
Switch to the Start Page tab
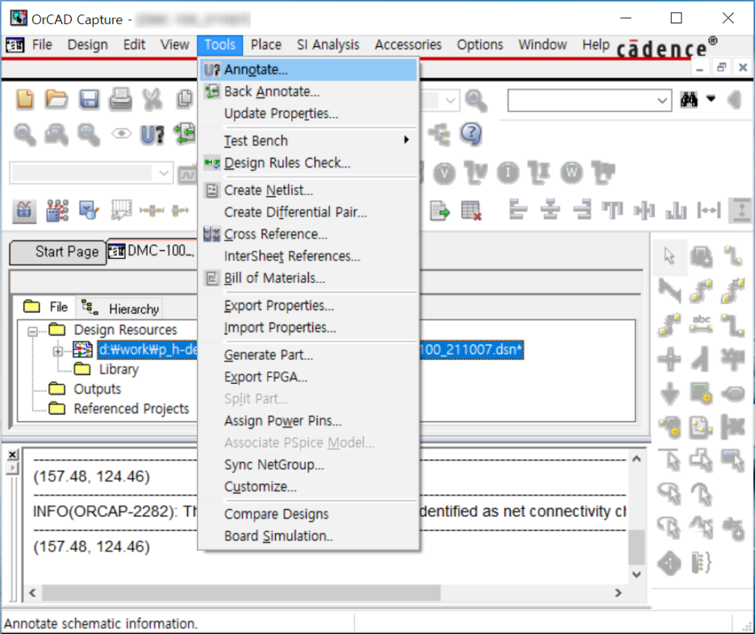[58, 252]
